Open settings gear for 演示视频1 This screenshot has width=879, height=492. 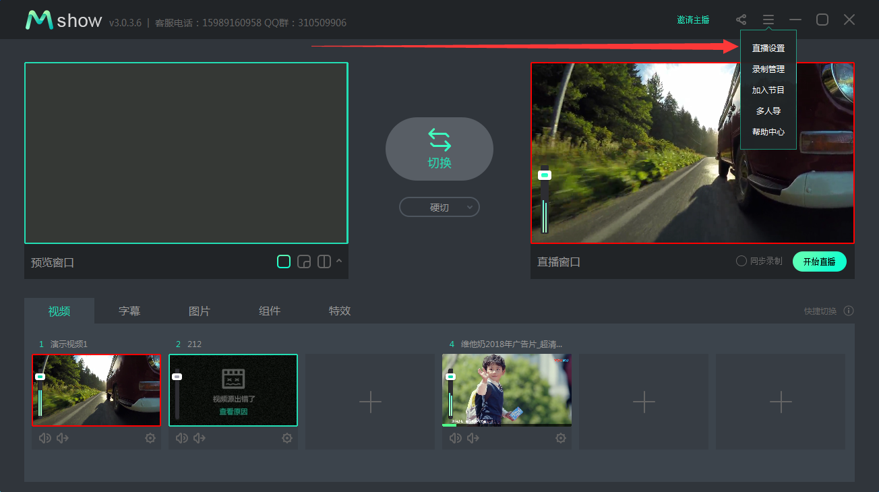150,438
